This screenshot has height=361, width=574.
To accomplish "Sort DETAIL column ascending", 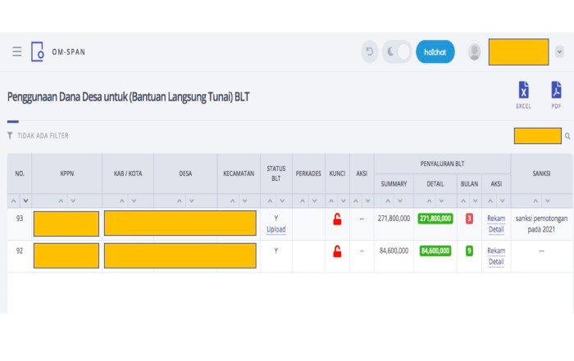I will pos(429,201).
